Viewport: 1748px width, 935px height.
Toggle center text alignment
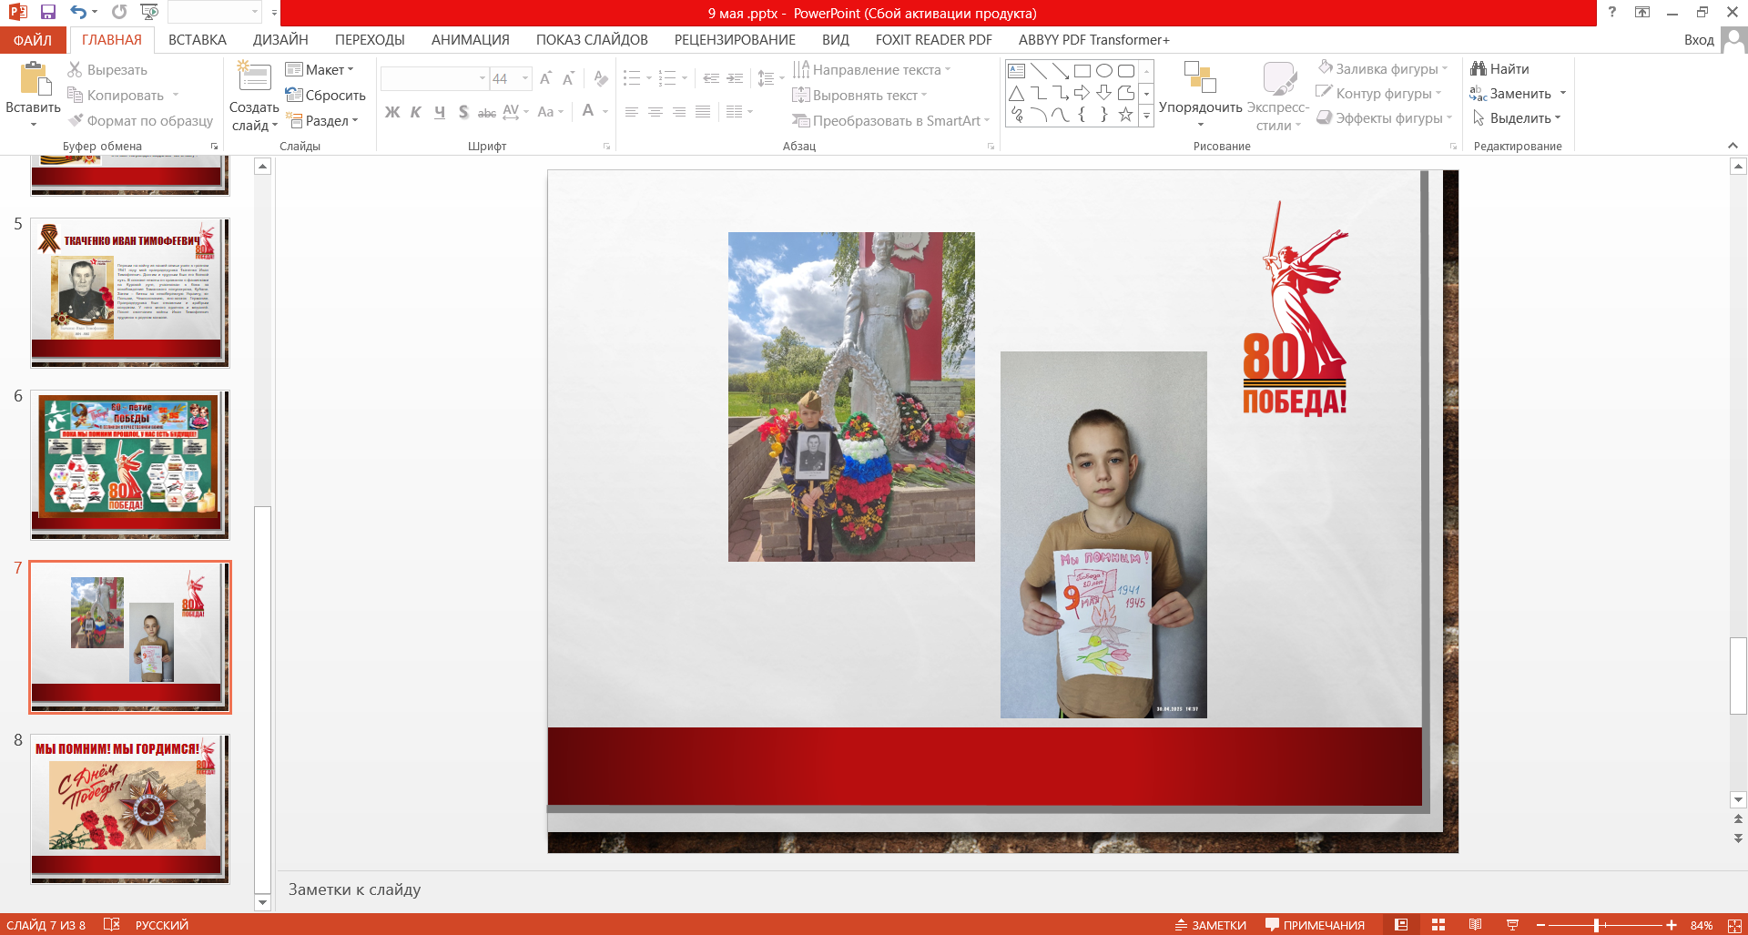tap(655, 112)
